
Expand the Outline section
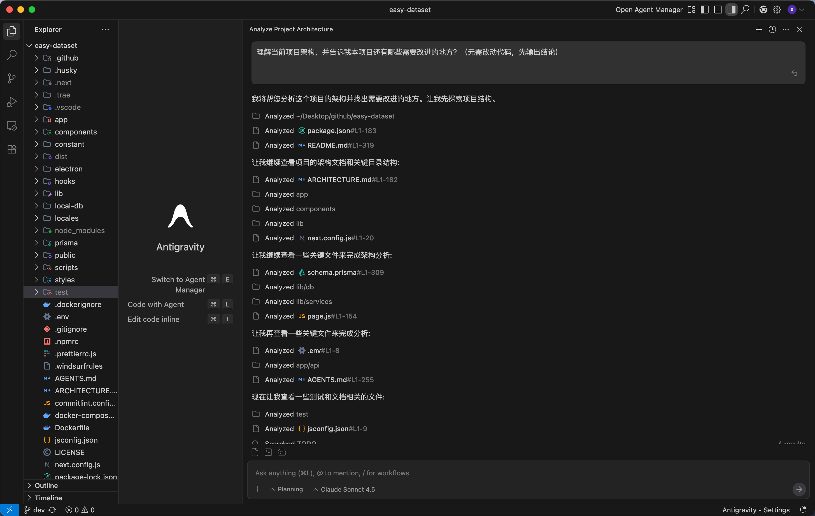(x=46, y=485)
